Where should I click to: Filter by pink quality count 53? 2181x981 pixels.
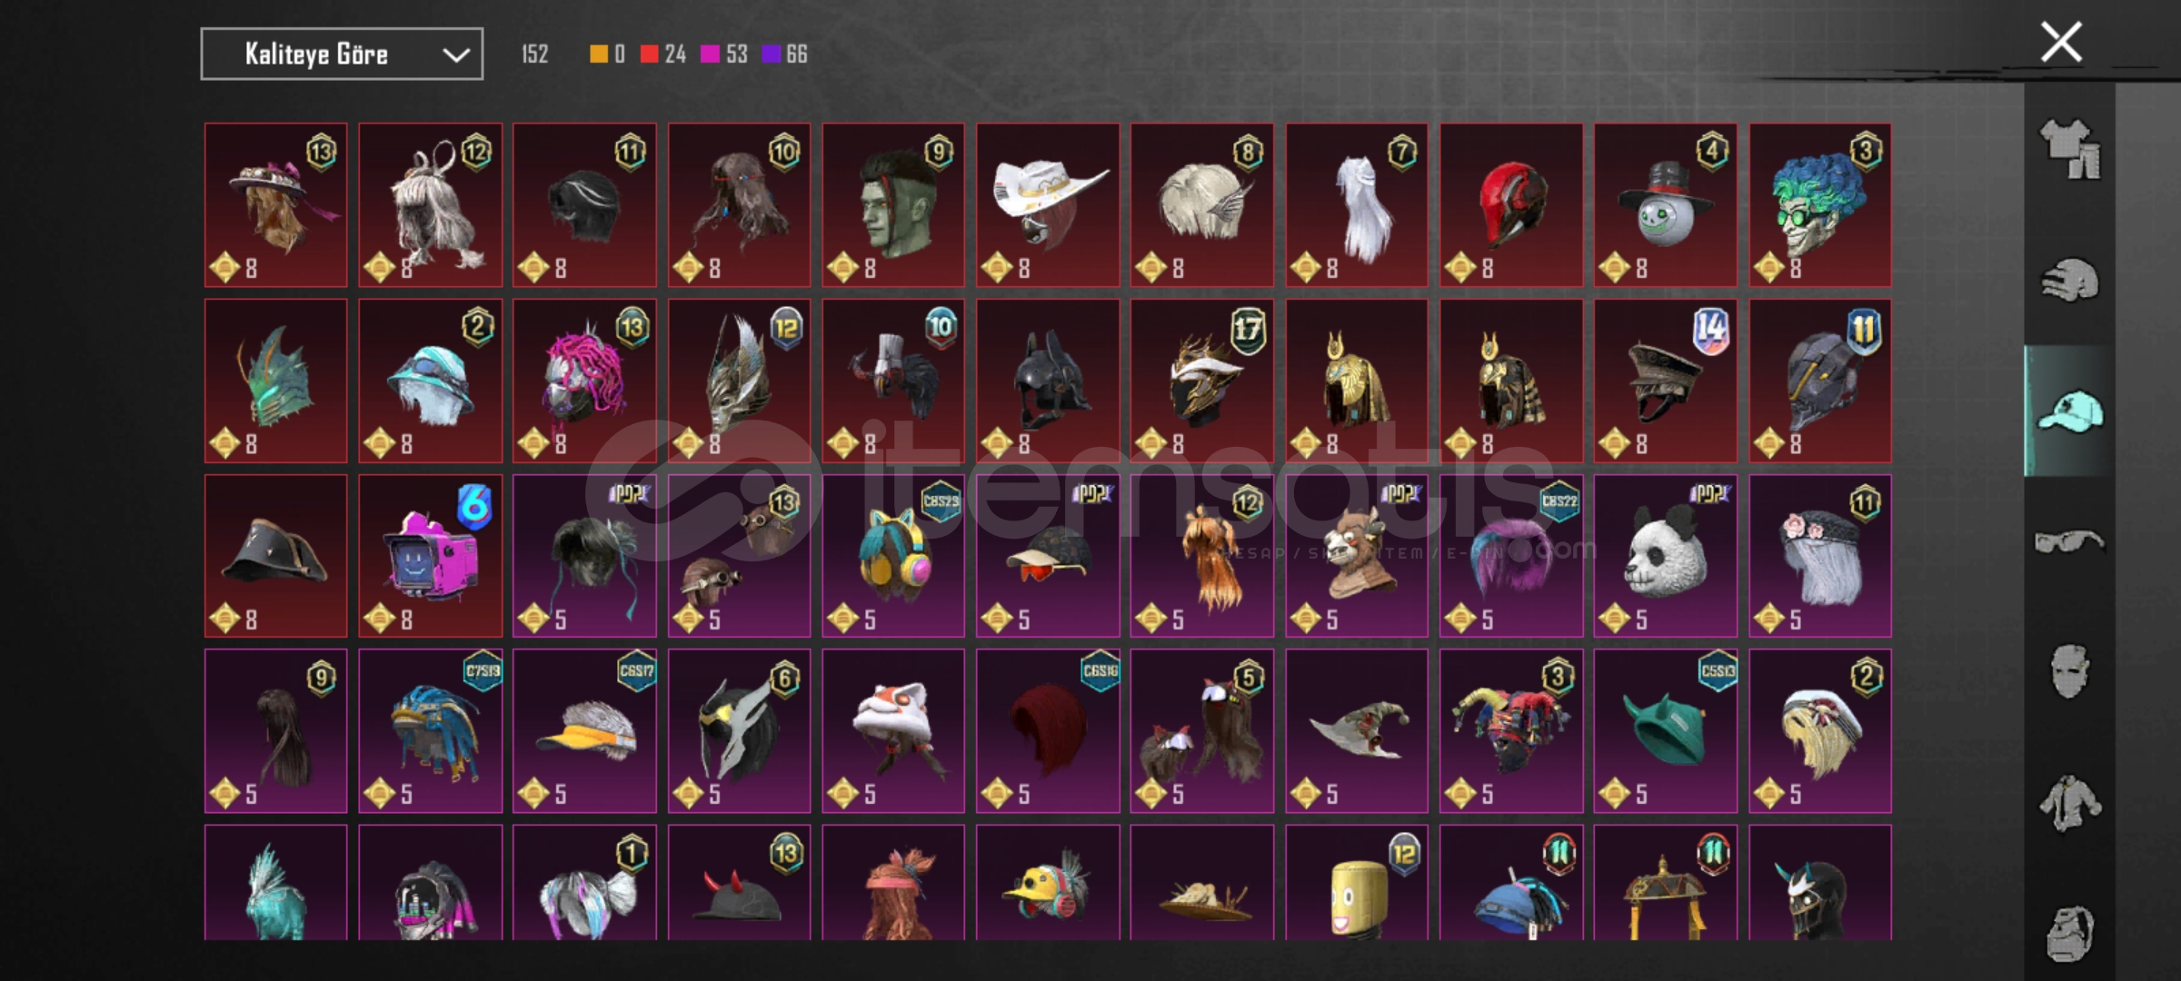(x=724, y=54)
